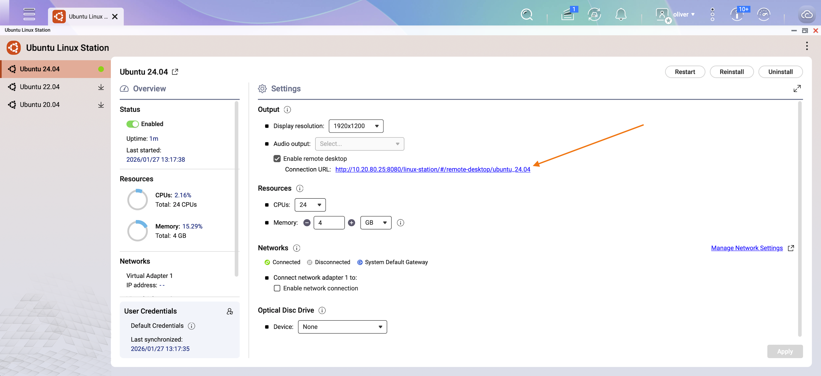The image size is (821, 376).
Task: Open the notifications bell
Action: click(621, 14)
